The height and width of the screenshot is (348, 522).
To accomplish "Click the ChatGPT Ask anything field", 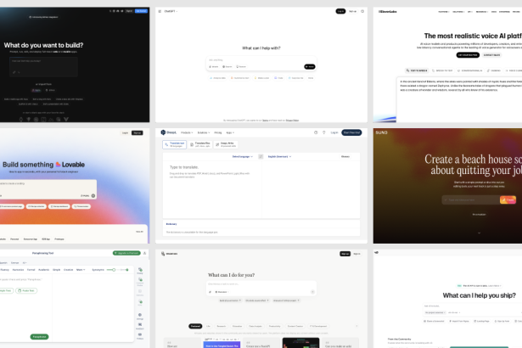I will [261, 60].
